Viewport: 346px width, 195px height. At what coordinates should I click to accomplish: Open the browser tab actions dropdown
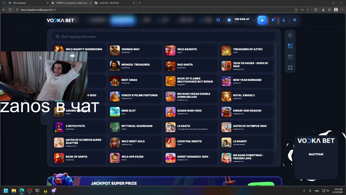[4, 3]
